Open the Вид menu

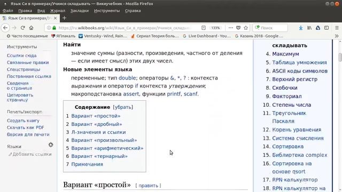(41, 11)
